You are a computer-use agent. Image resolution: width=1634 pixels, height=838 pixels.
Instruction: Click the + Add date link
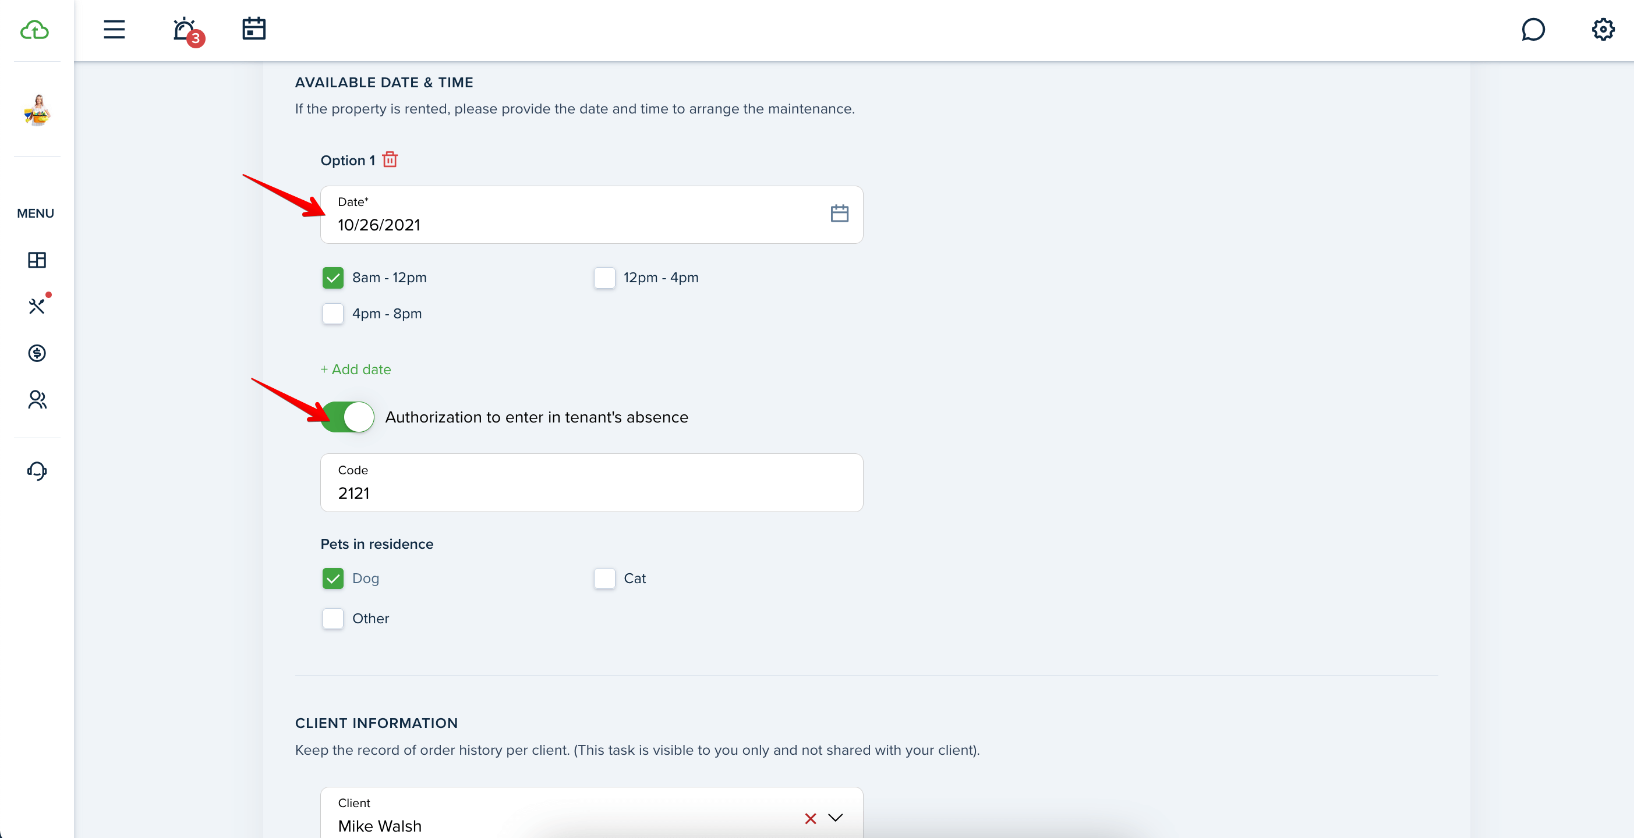(356, 370)
